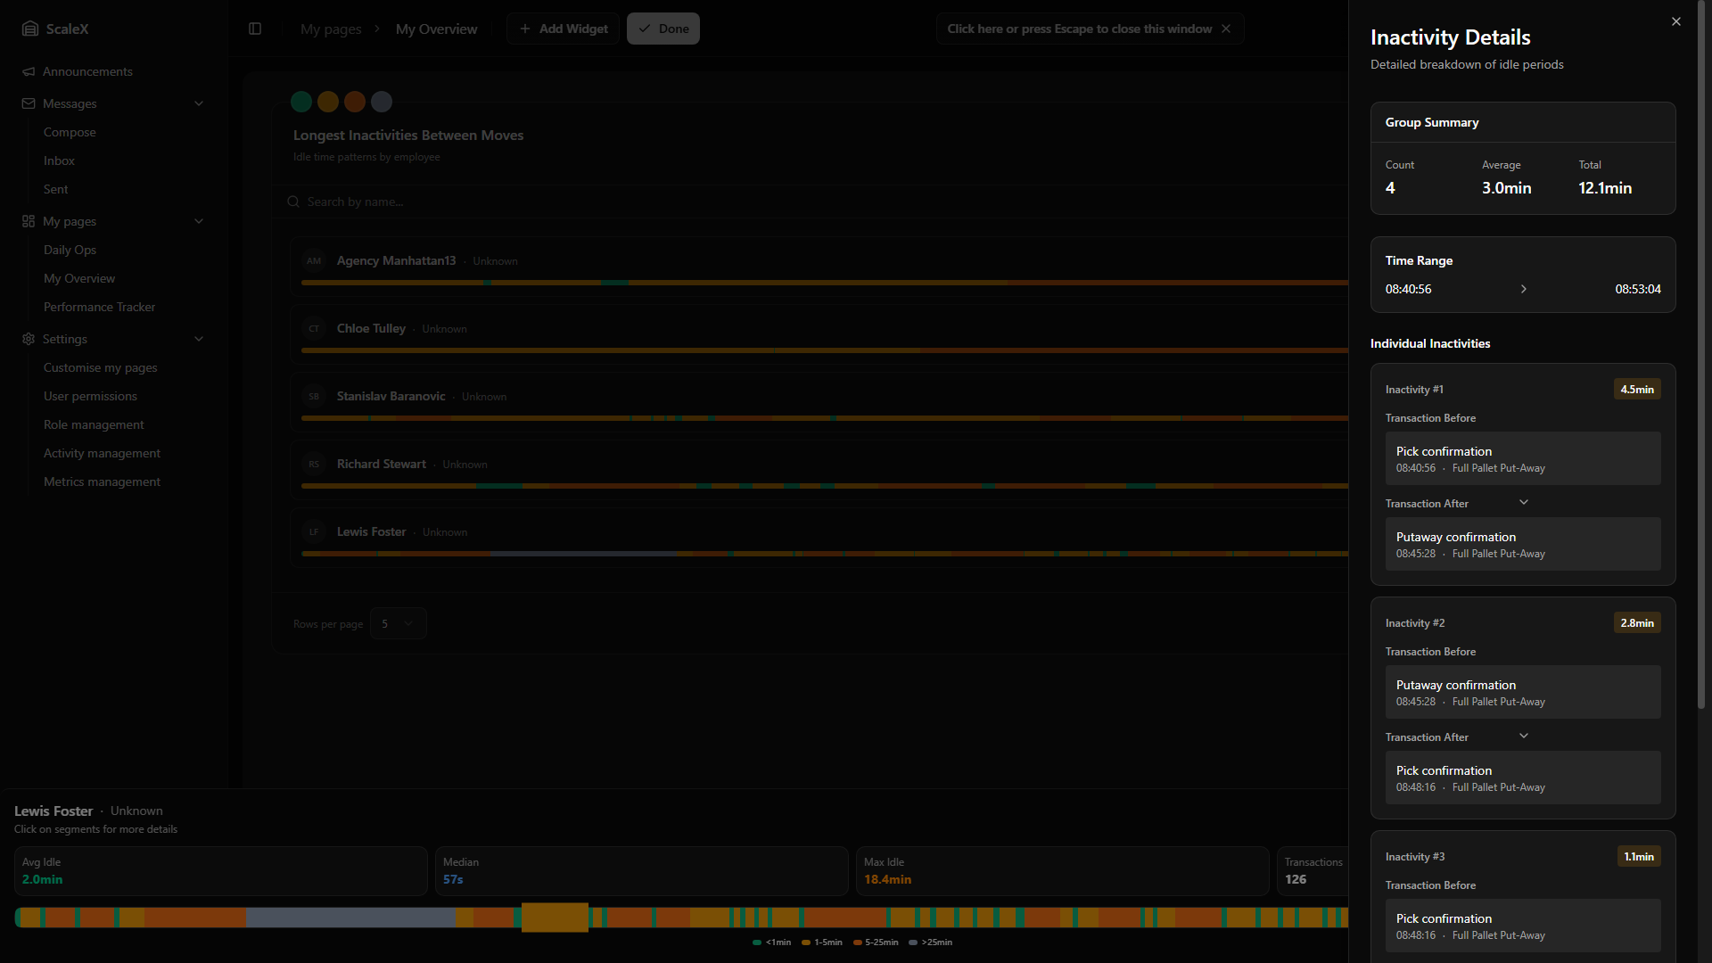The width and height of the screenshot is (1712, 963).
Task: Select highlighted yellow segment in idle timeline
Action: tap(555, 917)
